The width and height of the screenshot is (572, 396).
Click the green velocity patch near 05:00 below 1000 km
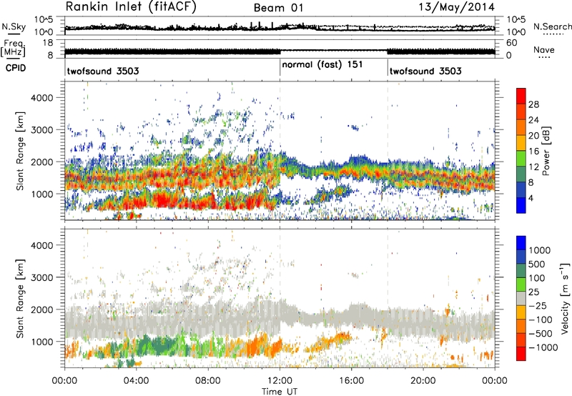[157, 345]
